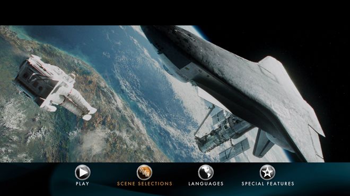Screen dimensions: 350x196
Task: Click the astronaut's boots
Action: coord(90,114)
